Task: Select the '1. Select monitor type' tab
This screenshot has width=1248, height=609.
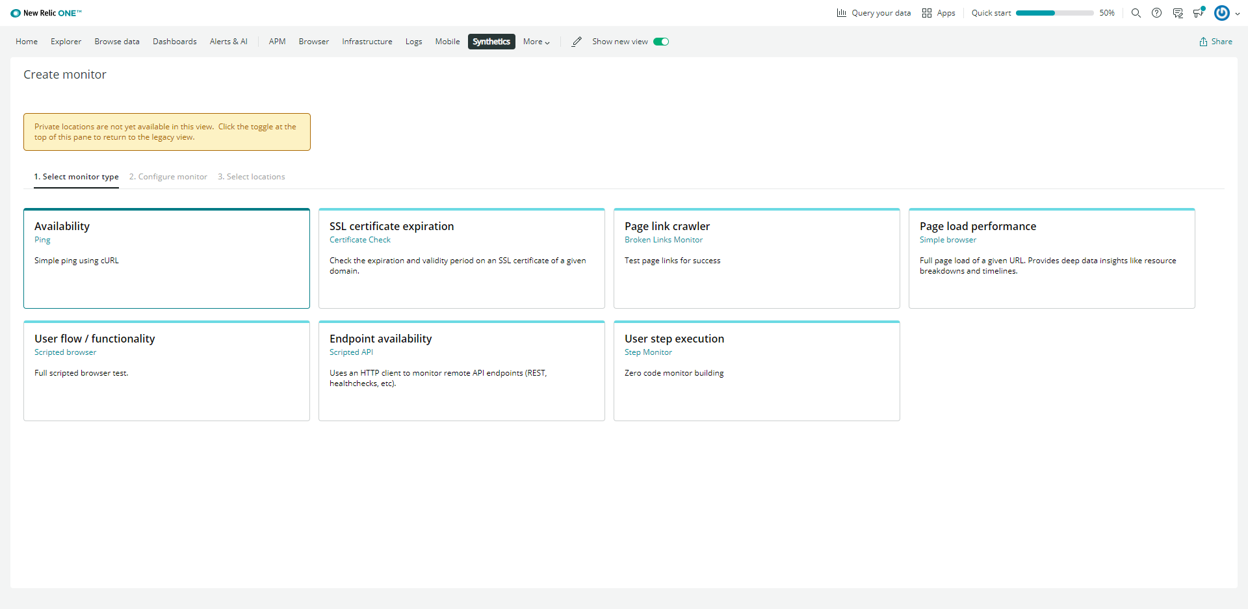Action: pos(76,177)
